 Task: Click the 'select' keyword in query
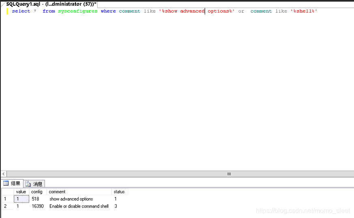(x=21, y=11)
